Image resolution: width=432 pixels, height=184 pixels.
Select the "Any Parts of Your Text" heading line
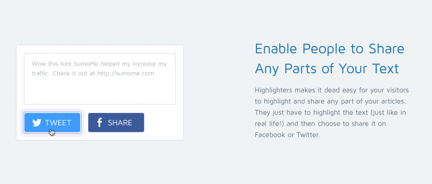(327, 69)
